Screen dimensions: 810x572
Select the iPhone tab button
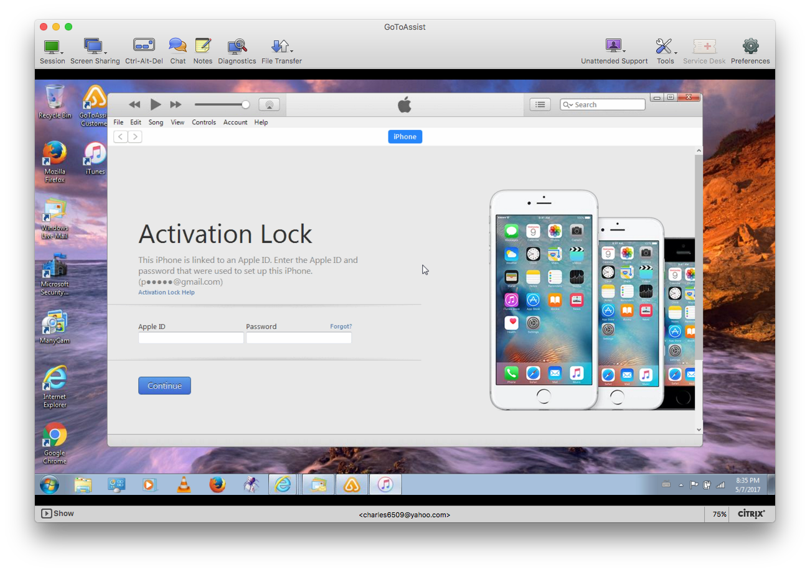[405, 137]
